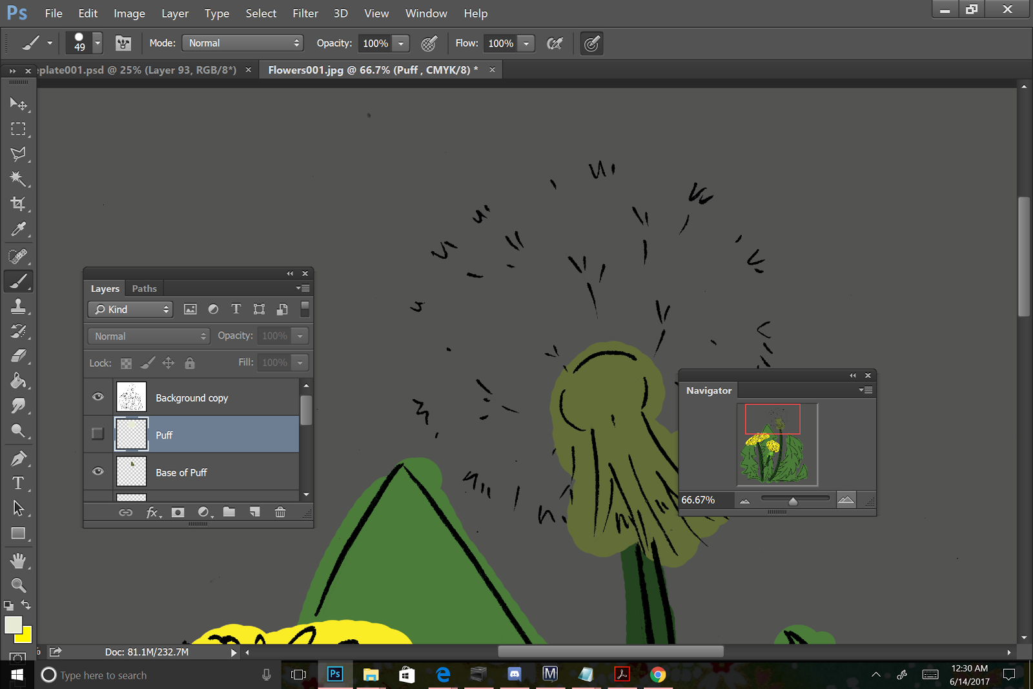Screen dimensions: 1033x689
Task: Open the Filter menu
Action: [x=305, y=14]
